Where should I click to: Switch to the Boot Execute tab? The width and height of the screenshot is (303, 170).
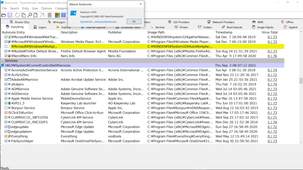click(232, 27)
